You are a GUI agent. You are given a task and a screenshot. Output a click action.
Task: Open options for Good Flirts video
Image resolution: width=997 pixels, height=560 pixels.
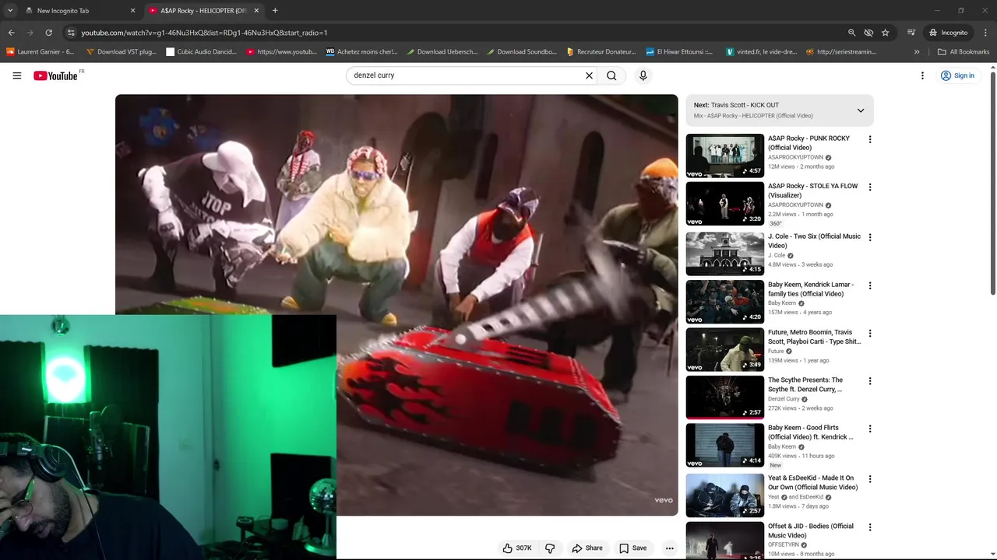[x=870, y=429]
